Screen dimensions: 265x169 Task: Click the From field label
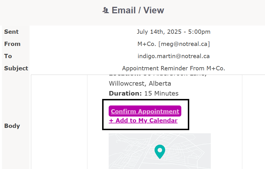[x=12, y=44]
